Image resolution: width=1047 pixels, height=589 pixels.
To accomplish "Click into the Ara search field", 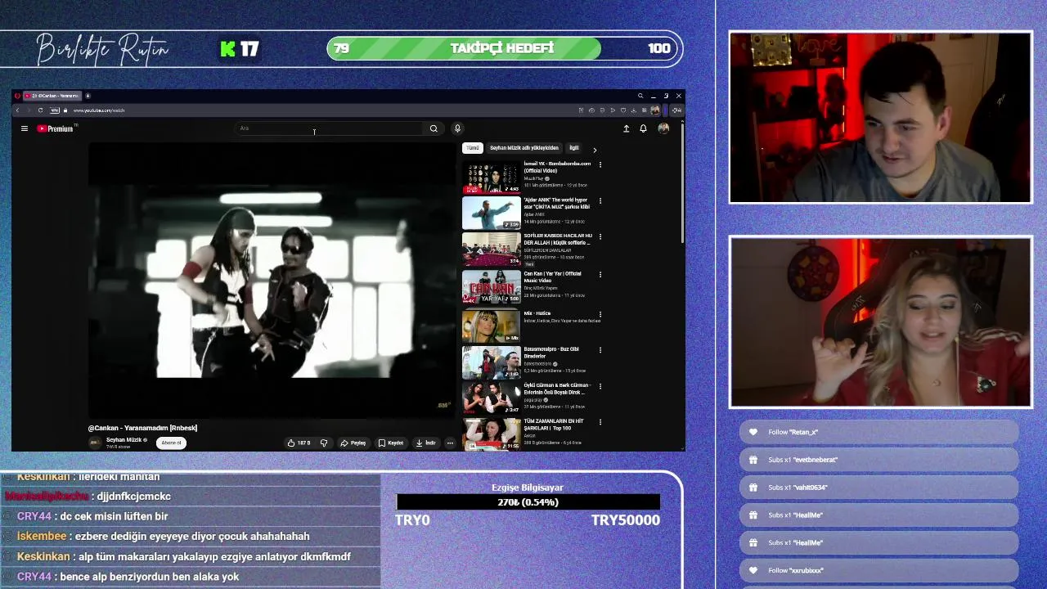I will (327, 128).
